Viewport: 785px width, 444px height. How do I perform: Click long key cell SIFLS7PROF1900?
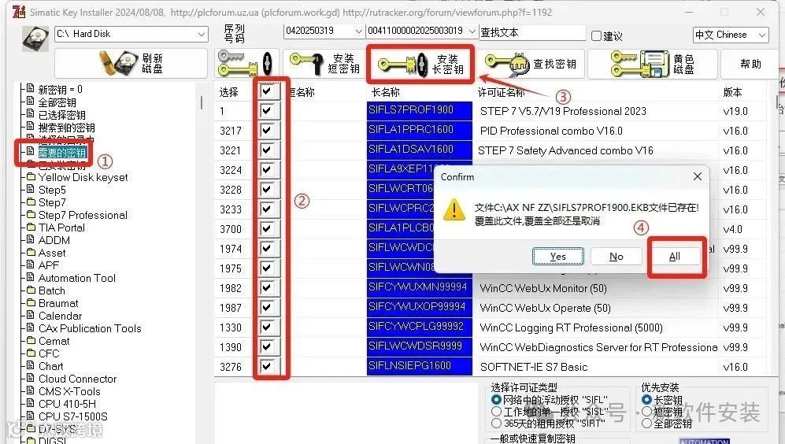click(x=420, y=110)
